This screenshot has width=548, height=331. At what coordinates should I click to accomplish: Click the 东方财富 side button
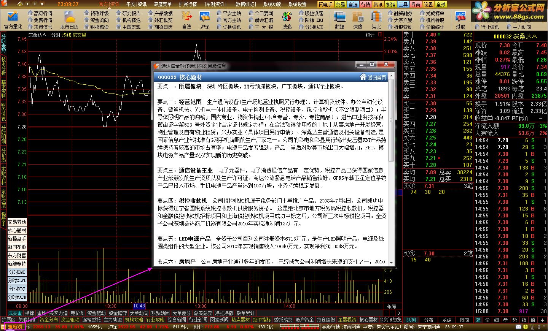tap(17, 255)
